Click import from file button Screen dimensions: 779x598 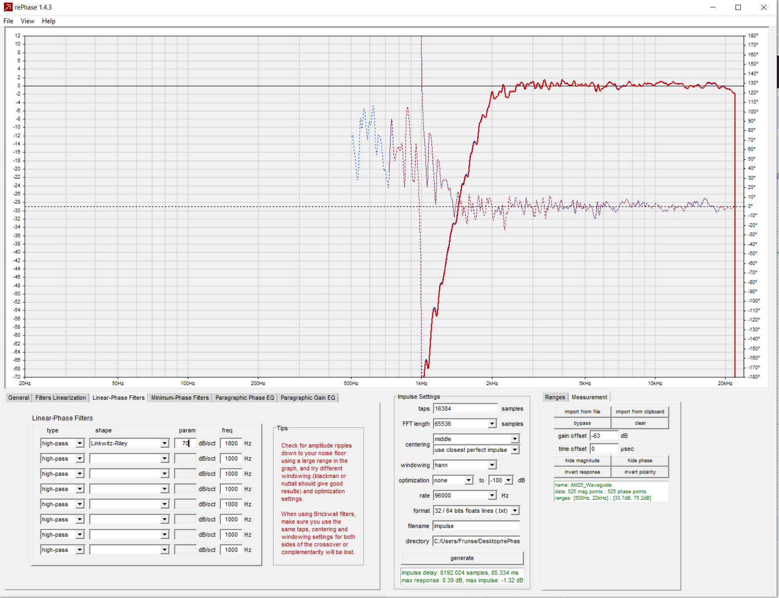(582, 412)
